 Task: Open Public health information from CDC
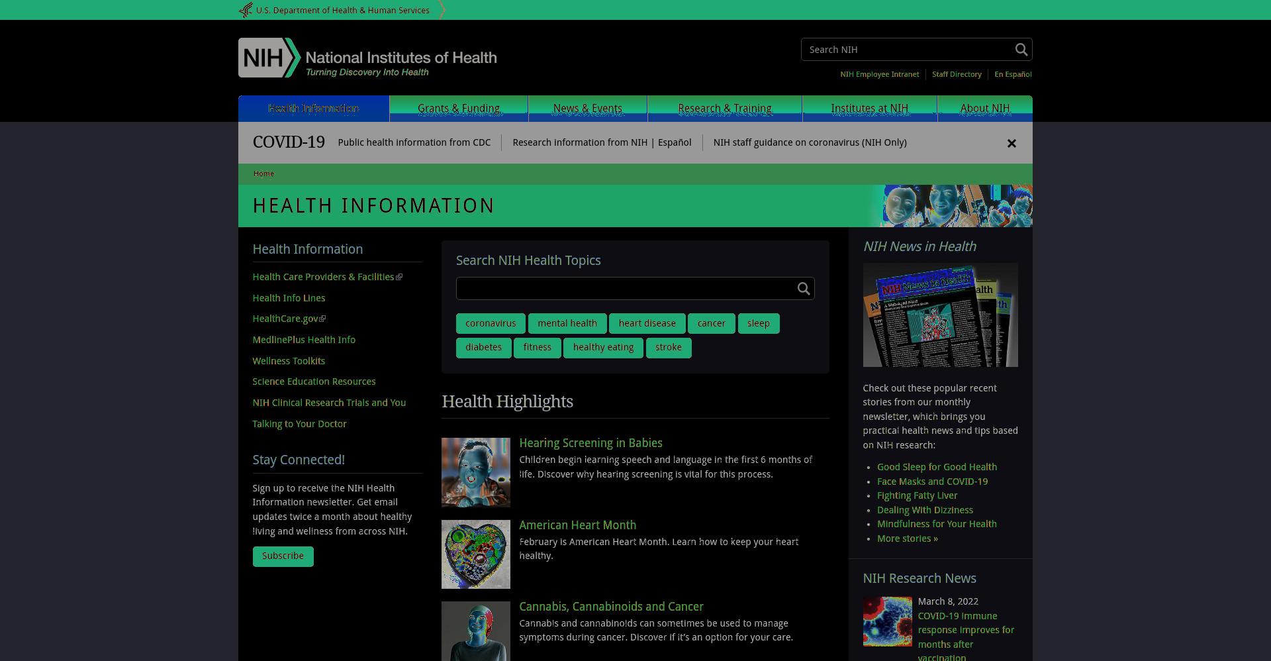(x=414, y=142)
